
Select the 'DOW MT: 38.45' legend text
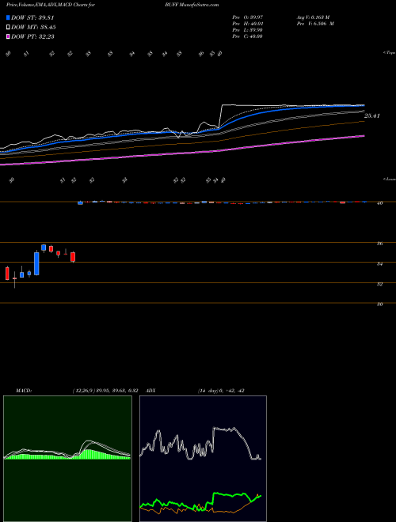click(x=33, y=27)
